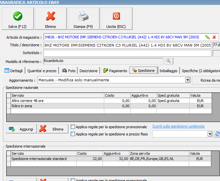Click the Costo column header in national table

pos(117,95)
